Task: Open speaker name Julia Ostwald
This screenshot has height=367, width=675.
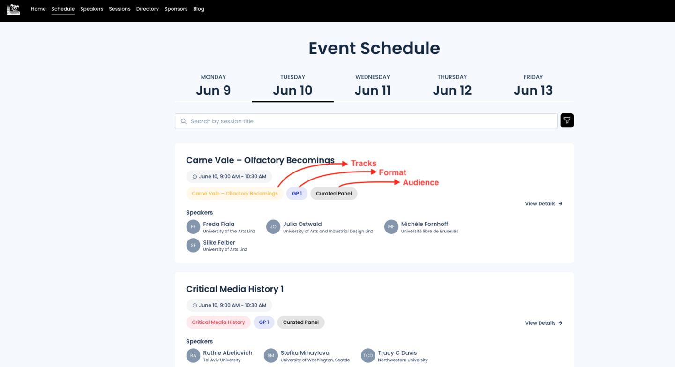Action: (302, 224)
